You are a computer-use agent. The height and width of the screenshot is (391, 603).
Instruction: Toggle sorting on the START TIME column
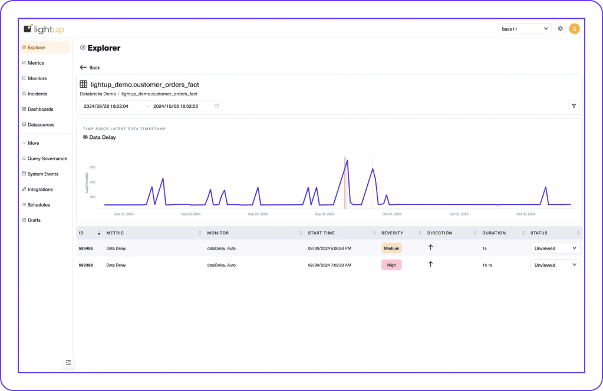click(x=374, y=233)
